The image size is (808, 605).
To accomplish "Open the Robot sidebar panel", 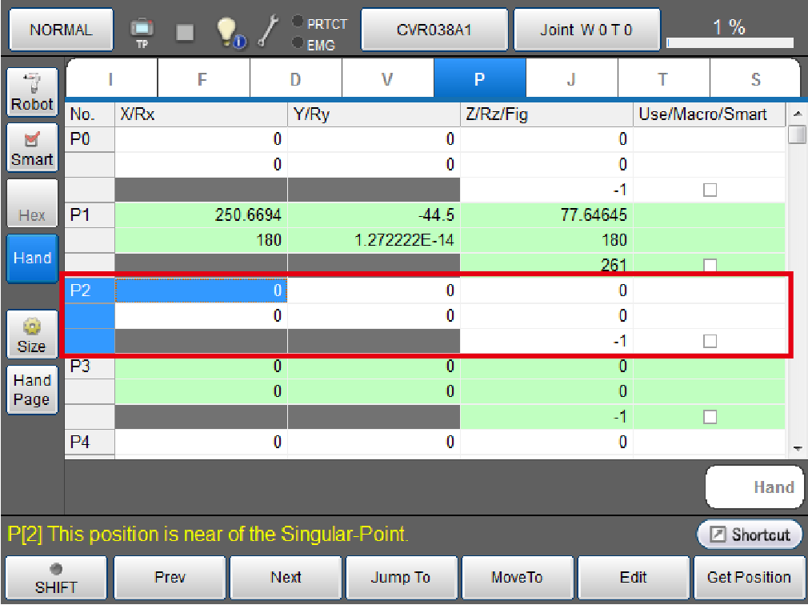I will click(x=32, y=92).
